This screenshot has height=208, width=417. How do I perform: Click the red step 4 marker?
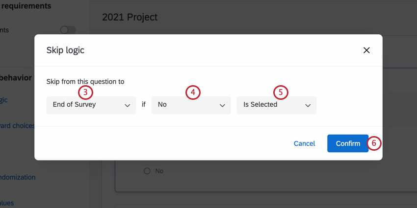click(x=193, y=92)
